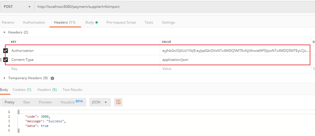
Task: Select the Preview response view button
Action: [45, 102]
